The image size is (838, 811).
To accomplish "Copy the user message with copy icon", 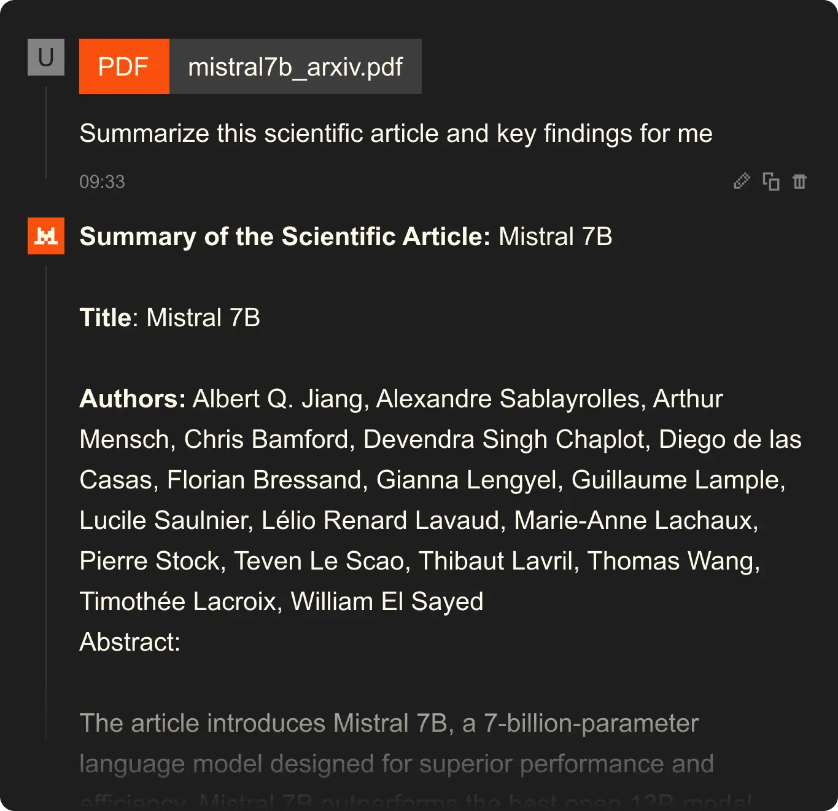I will (770, 181).
